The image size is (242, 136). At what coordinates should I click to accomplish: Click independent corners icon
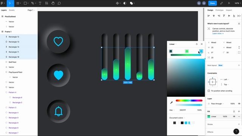pyautogui.click(x=239, y=53)
